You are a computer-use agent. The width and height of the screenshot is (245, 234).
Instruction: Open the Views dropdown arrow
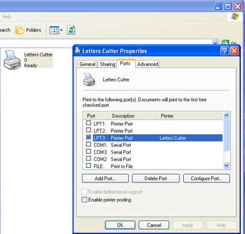click(61, 31)
